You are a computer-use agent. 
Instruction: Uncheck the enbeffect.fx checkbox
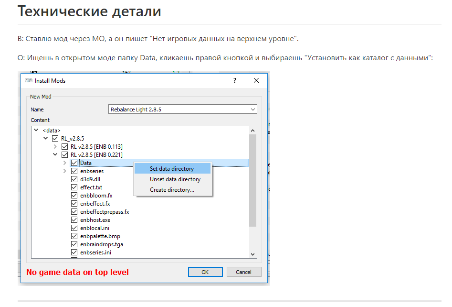click(74, 204)
